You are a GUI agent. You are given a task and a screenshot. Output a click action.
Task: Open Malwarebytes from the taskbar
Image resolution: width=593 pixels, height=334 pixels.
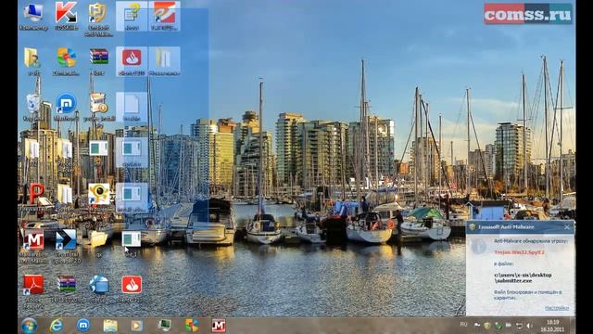tap(219, 326)
